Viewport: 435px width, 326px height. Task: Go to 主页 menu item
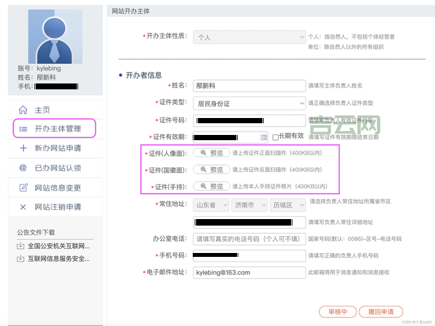coord(55,110)
